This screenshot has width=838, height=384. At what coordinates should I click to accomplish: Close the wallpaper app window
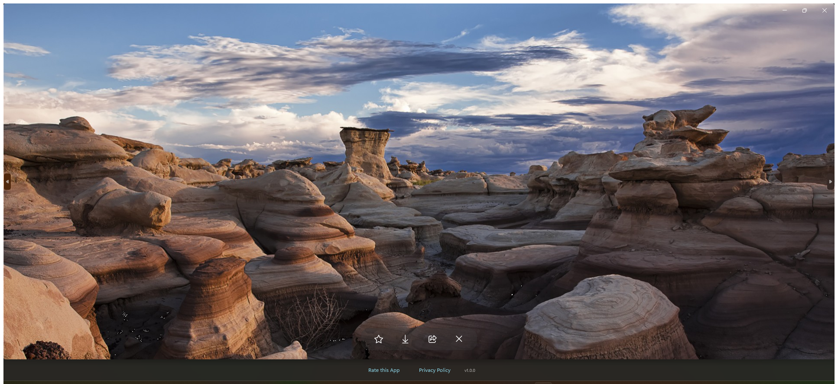point(825,10)
